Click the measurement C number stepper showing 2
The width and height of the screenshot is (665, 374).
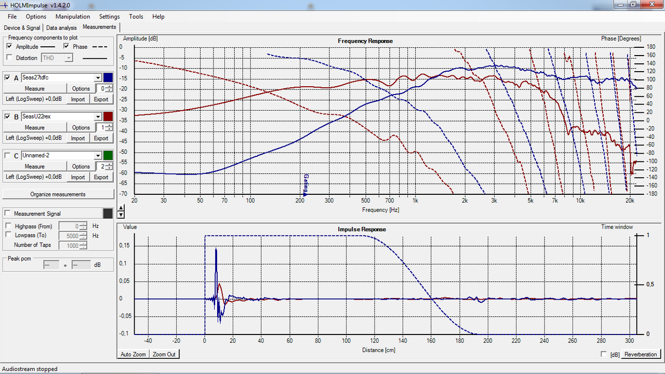pyautogui.click(x=105, y=166)
